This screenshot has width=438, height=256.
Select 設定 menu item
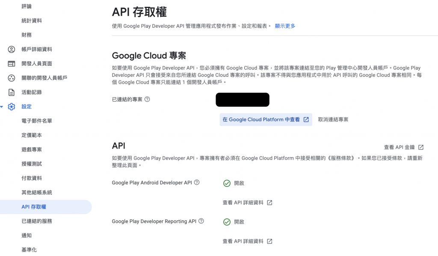point(27,107)
